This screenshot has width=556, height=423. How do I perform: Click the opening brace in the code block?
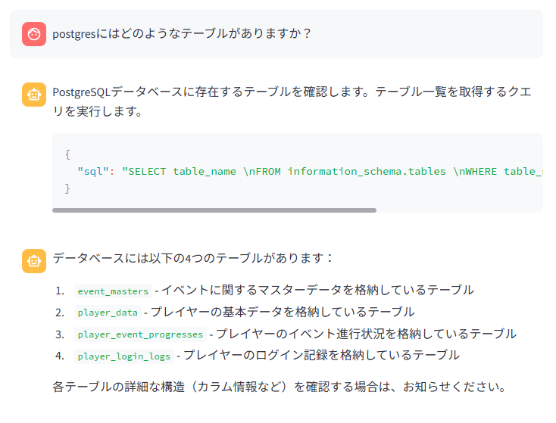pos(67,154)
